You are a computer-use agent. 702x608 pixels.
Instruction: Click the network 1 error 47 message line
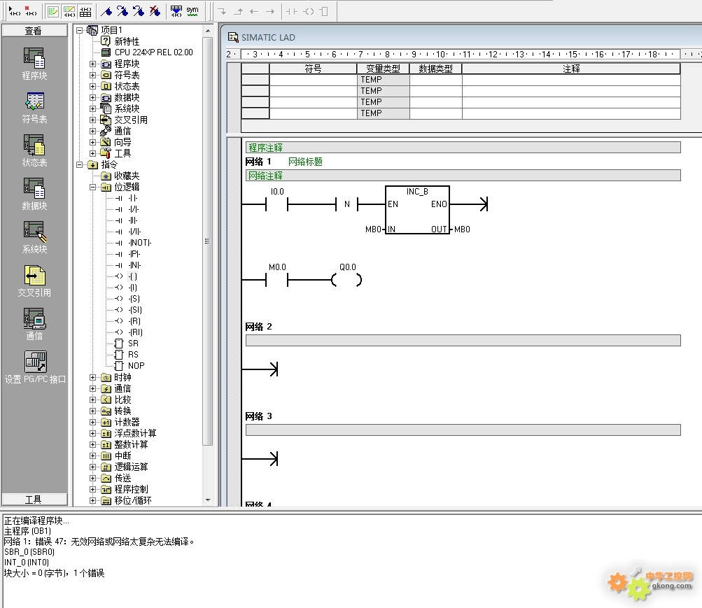coord(99,542)
